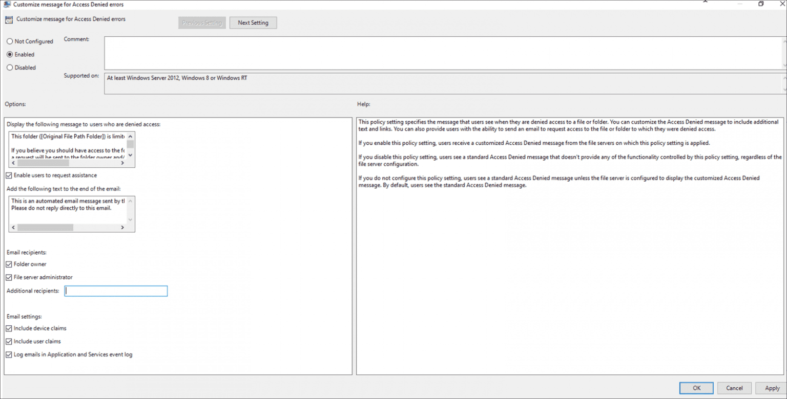Viewport: 787px width, 399px height.
Task: Click the Apply button
Action: tap(772, 388)
